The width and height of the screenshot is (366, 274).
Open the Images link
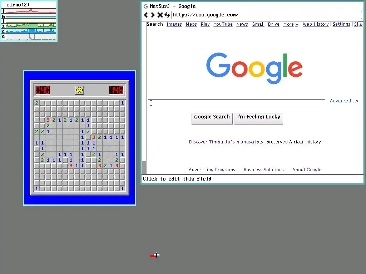tap(174, 24)
